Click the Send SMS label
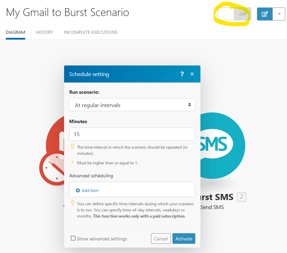Screen dimensions: 287x253 [212, 207]
